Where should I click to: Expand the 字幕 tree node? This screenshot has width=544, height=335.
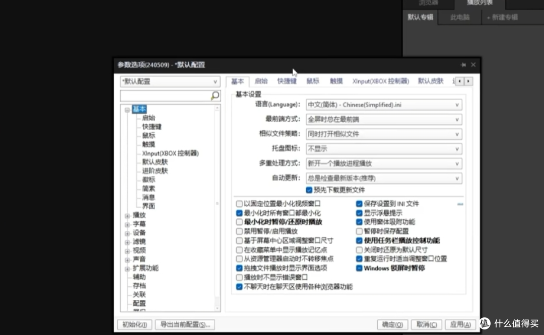coord(127,224)
